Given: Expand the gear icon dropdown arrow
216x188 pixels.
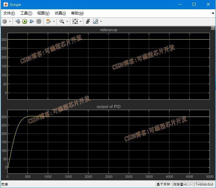Looking at the screenshot, I should pos(10,21).
